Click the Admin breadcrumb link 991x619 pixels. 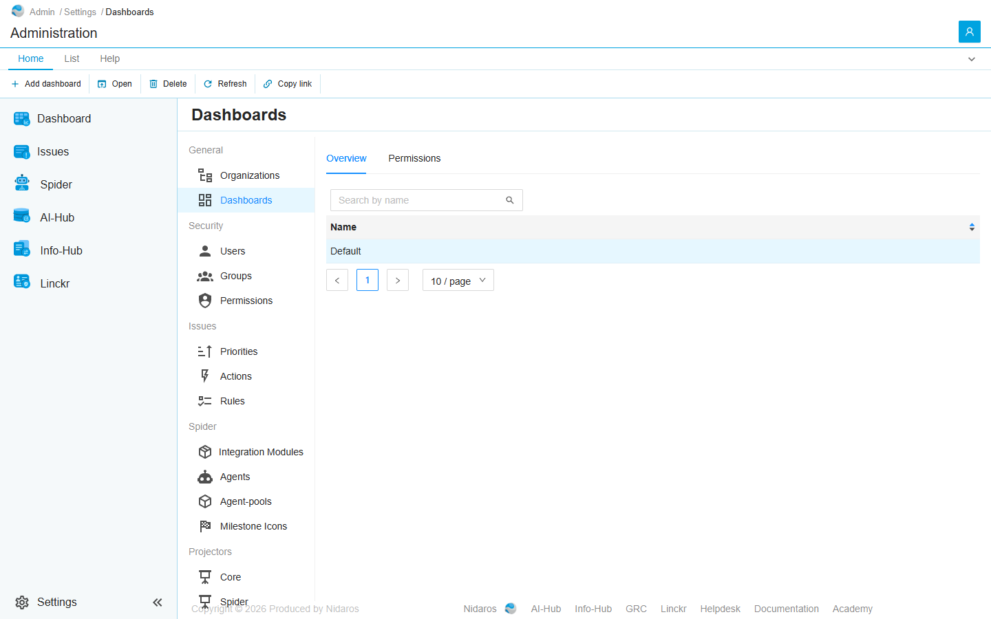42,12
